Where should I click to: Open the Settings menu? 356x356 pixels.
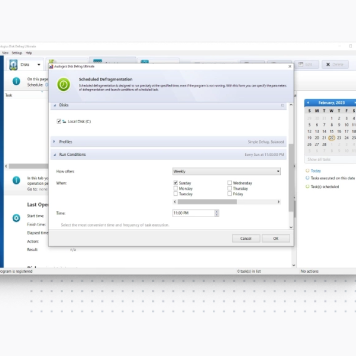[16, 53]
